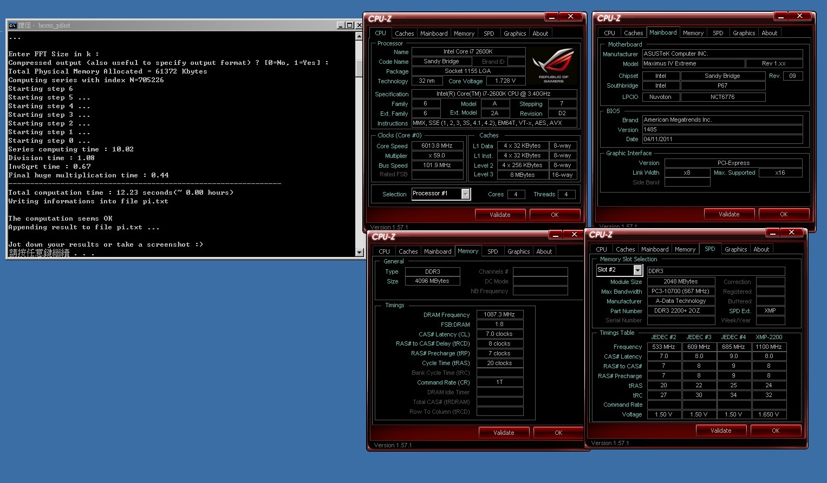Open Memory tab in the CPU window
This screenshot has height=483, width=827.
[x=464, y=34]
